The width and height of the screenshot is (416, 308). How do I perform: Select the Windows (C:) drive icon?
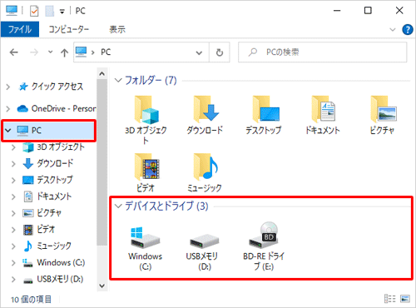coord(145,237)
